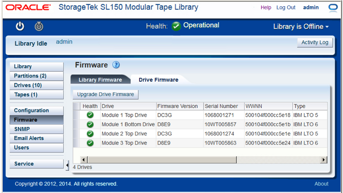Click serial number 10WT005863
The image size is (343, 193).
click(220, 143)
